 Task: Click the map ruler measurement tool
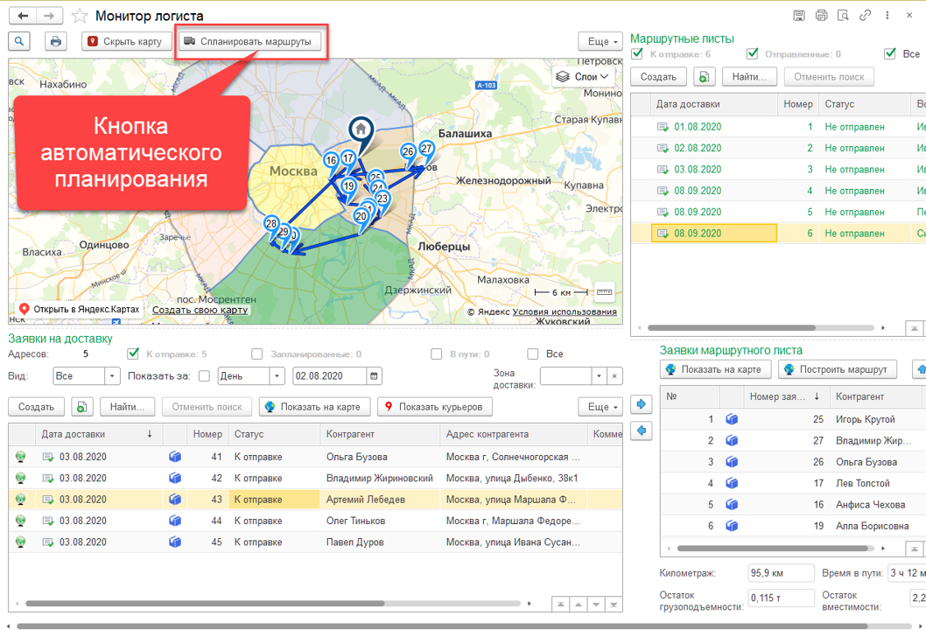click(603, 292)
